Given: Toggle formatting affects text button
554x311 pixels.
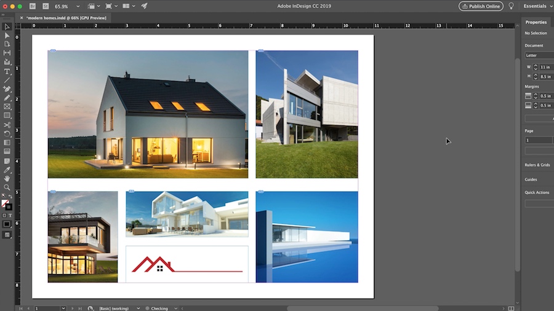Looking at the screenshot, I should point(10,215).
